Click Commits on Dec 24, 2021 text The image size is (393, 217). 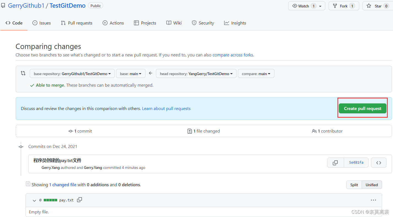tap(53, 147)
